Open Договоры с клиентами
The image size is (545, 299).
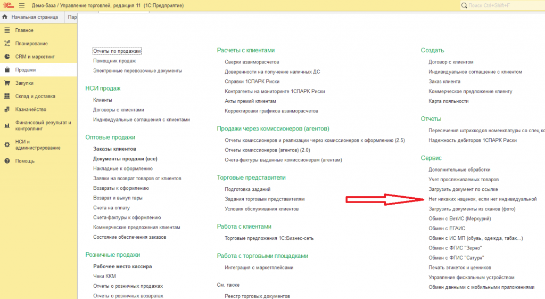(119, 110)
